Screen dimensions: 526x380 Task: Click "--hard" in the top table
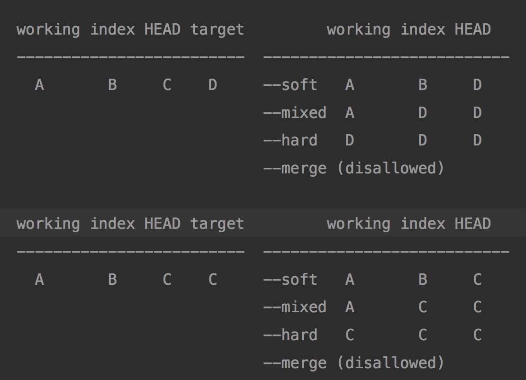point(290,140)
